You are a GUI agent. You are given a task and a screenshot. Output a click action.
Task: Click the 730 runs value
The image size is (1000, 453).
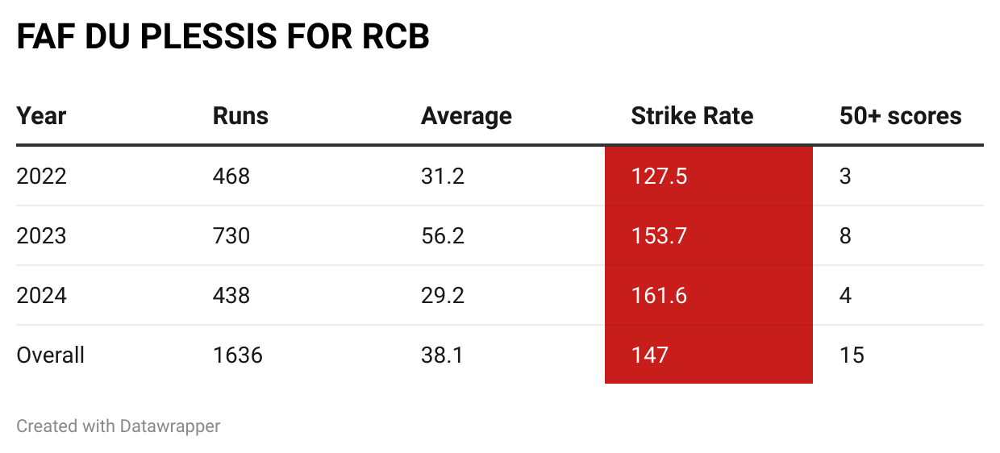(231, 236)
